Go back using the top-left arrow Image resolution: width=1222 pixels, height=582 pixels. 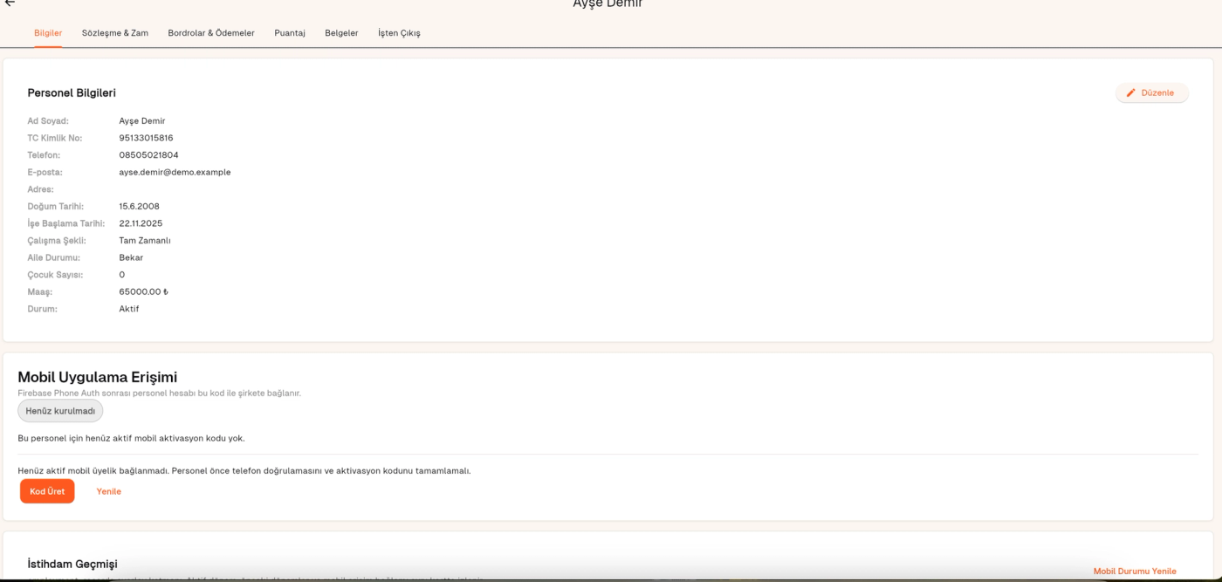point(10,3)
